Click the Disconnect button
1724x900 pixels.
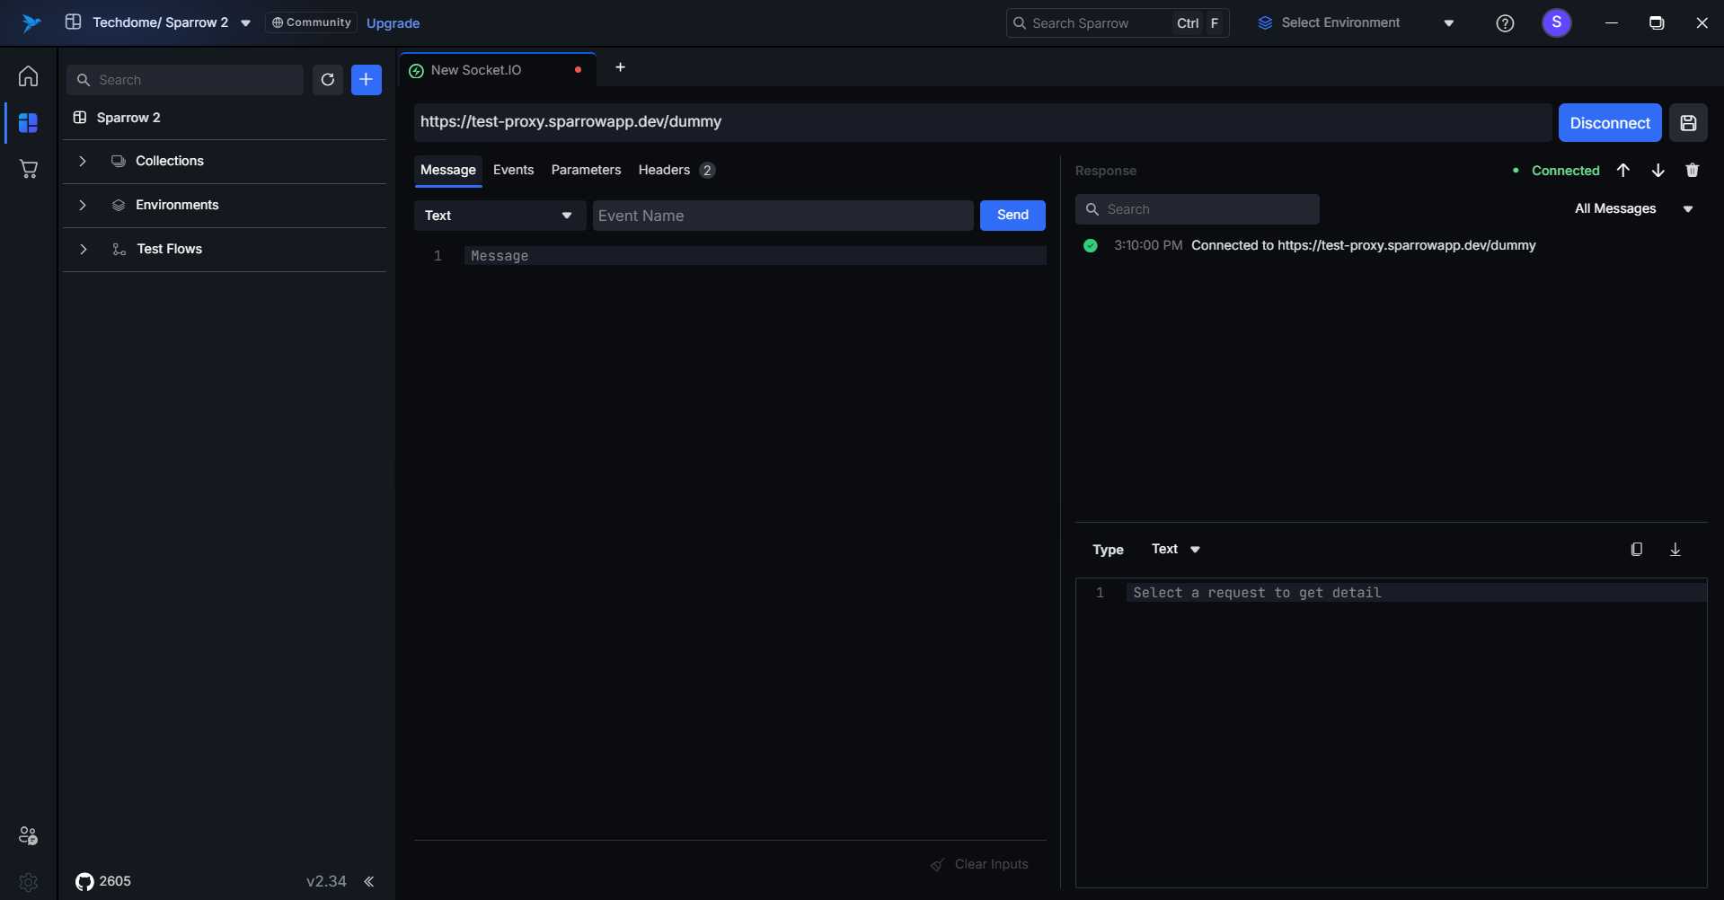[x=1609, y=123]
